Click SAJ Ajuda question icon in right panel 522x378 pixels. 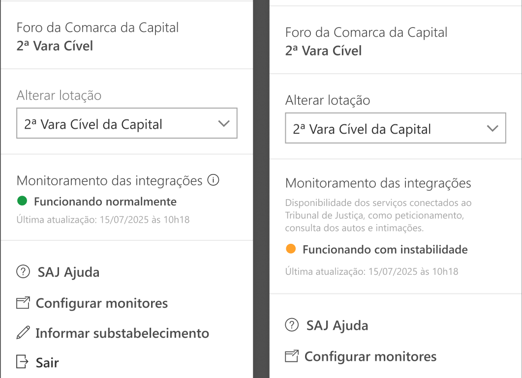click(x=292, y=325)
